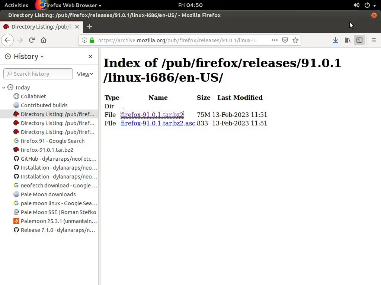This screenshot has height=285, width=381.
Task: Click the 75M size value
Action: point(204,115)
